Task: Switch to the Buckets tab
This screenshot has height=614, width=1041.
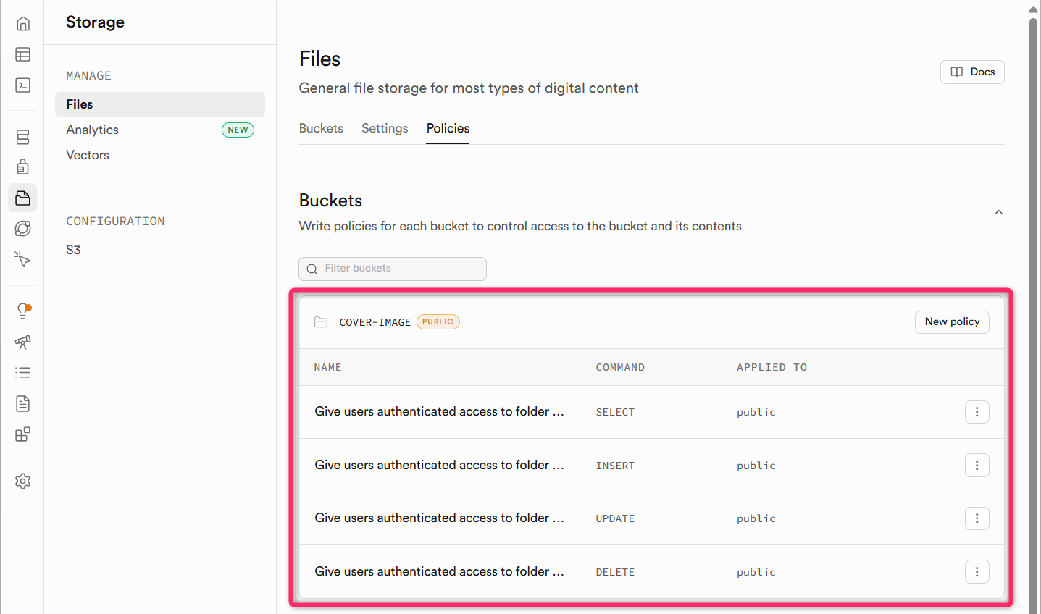Action: (x=321, y=128)
